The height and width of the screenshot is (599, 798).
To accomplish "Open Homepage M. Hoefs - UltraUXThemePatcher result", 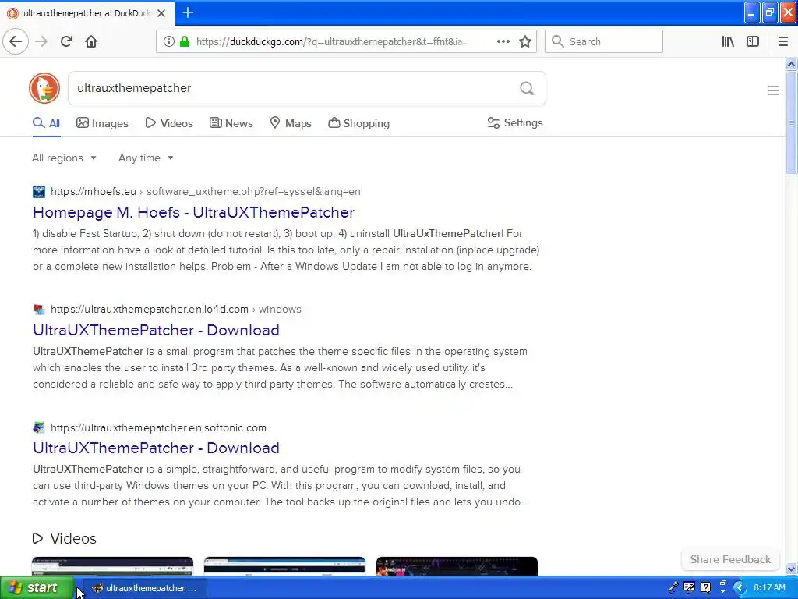I will point(193,212).
